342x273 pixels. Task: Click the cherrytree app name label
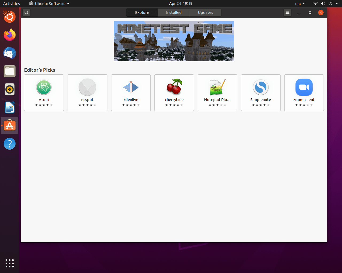[x=174, y=100]
